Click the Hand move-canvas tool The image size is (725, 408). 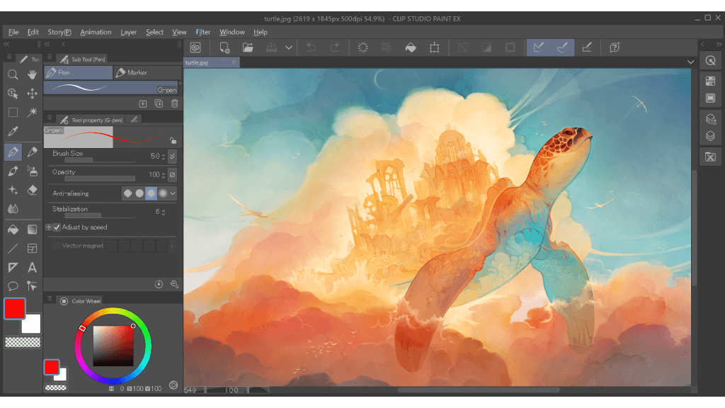point(32,74)
